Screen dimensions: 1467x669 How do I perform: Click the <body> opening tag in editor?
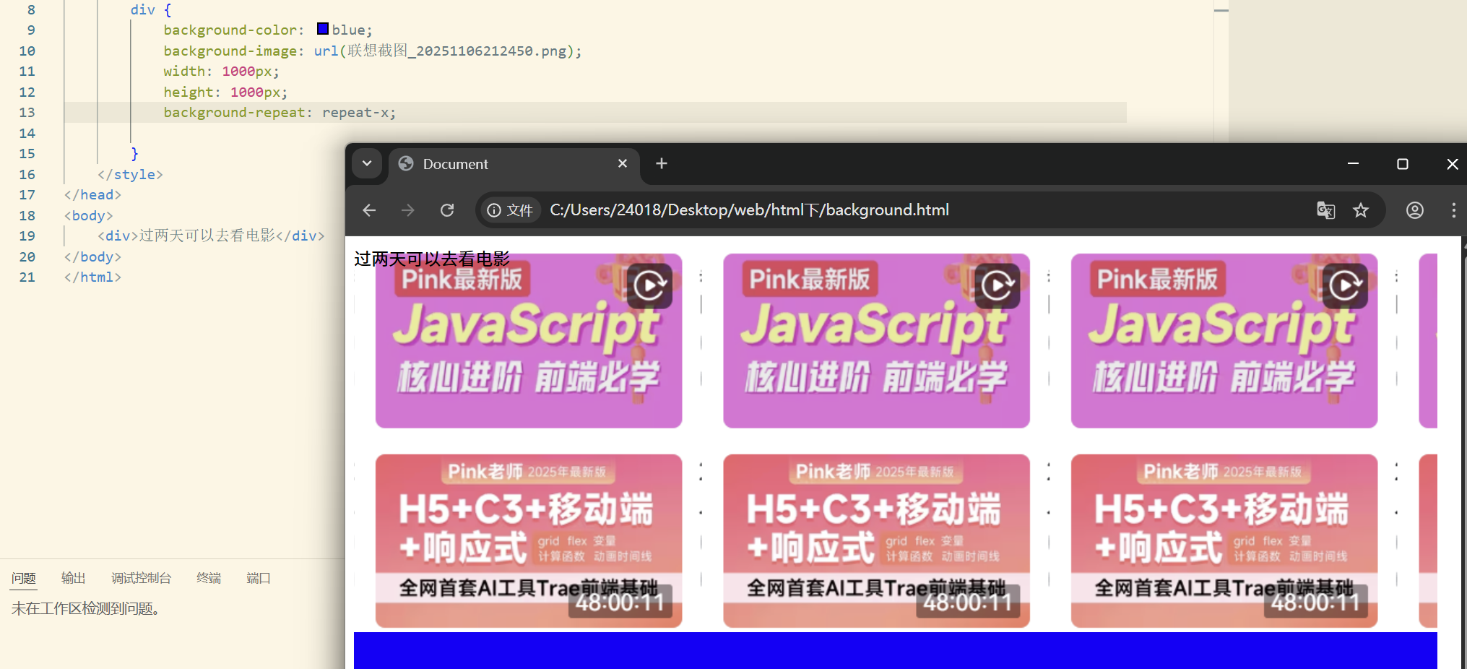pos(88,215)
